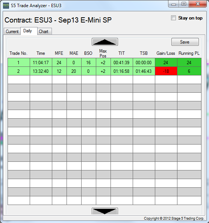
Task: Click the red -18 Gain/Loss cell
Action: (166, 71)
